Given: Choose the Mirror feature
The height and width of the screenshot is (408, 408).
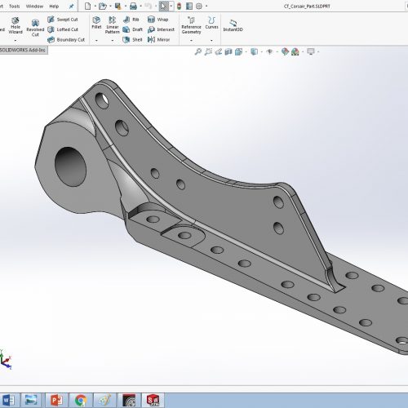Looking at the screenshot, I should (x=158, y=40).
